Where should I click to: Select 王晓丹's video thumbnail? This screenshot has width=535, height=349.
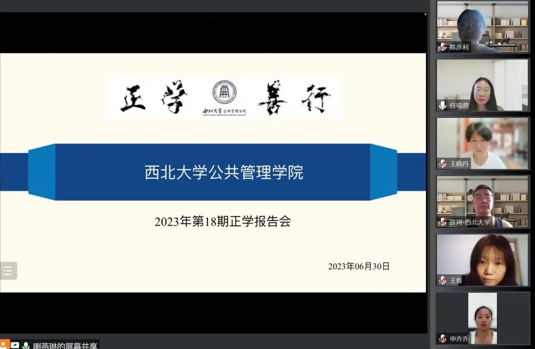click(482, 143)
